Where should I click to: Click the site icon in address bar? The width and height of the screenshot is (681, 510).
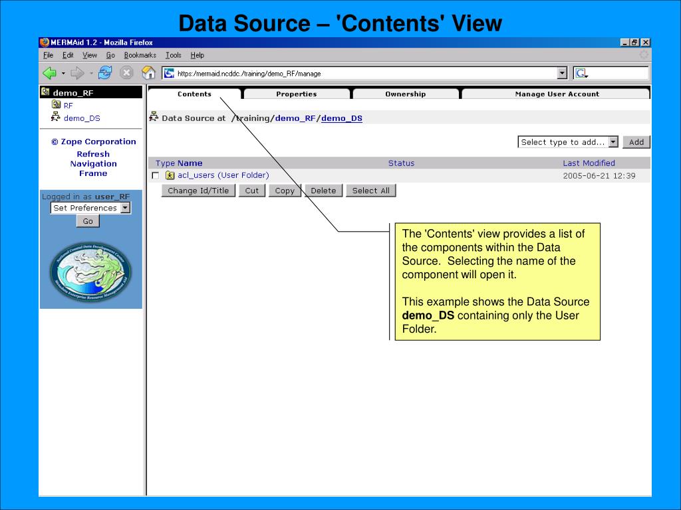[x=169, y=73]
